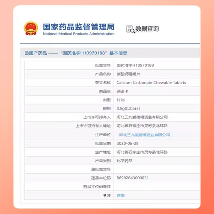Select the National Medical Products Administration subtitle

79,34
